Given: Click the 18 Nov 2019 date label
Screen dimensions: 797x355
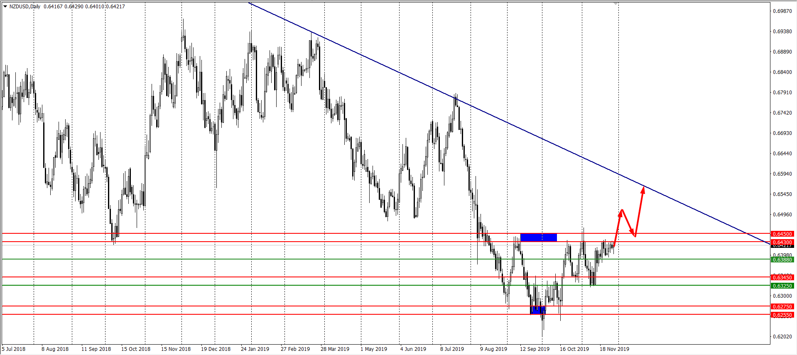Looking at the screenshot, I should 614,349.
